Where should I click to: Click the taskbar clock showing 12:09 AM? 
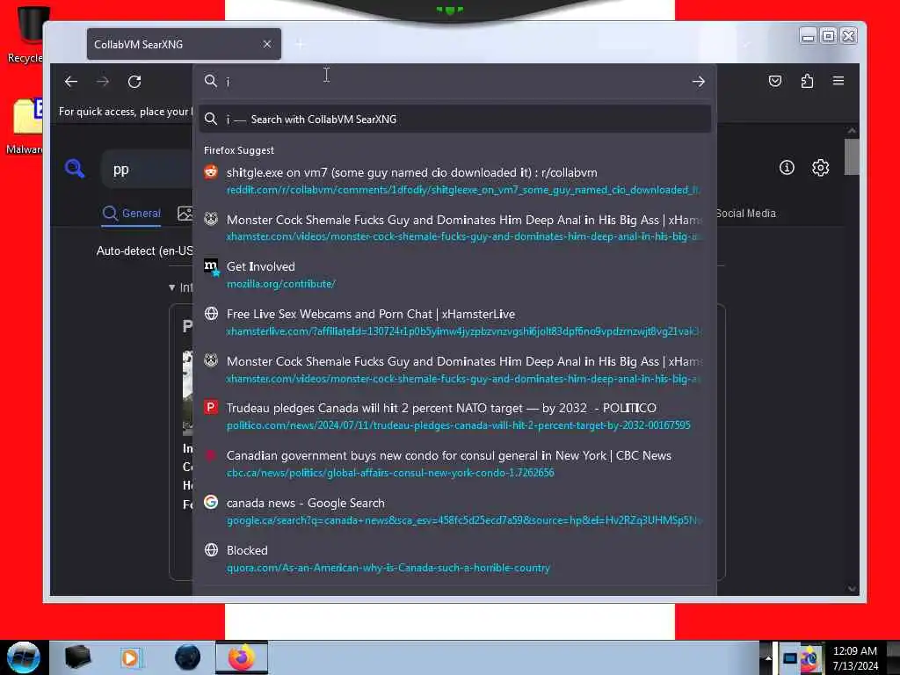854,657
